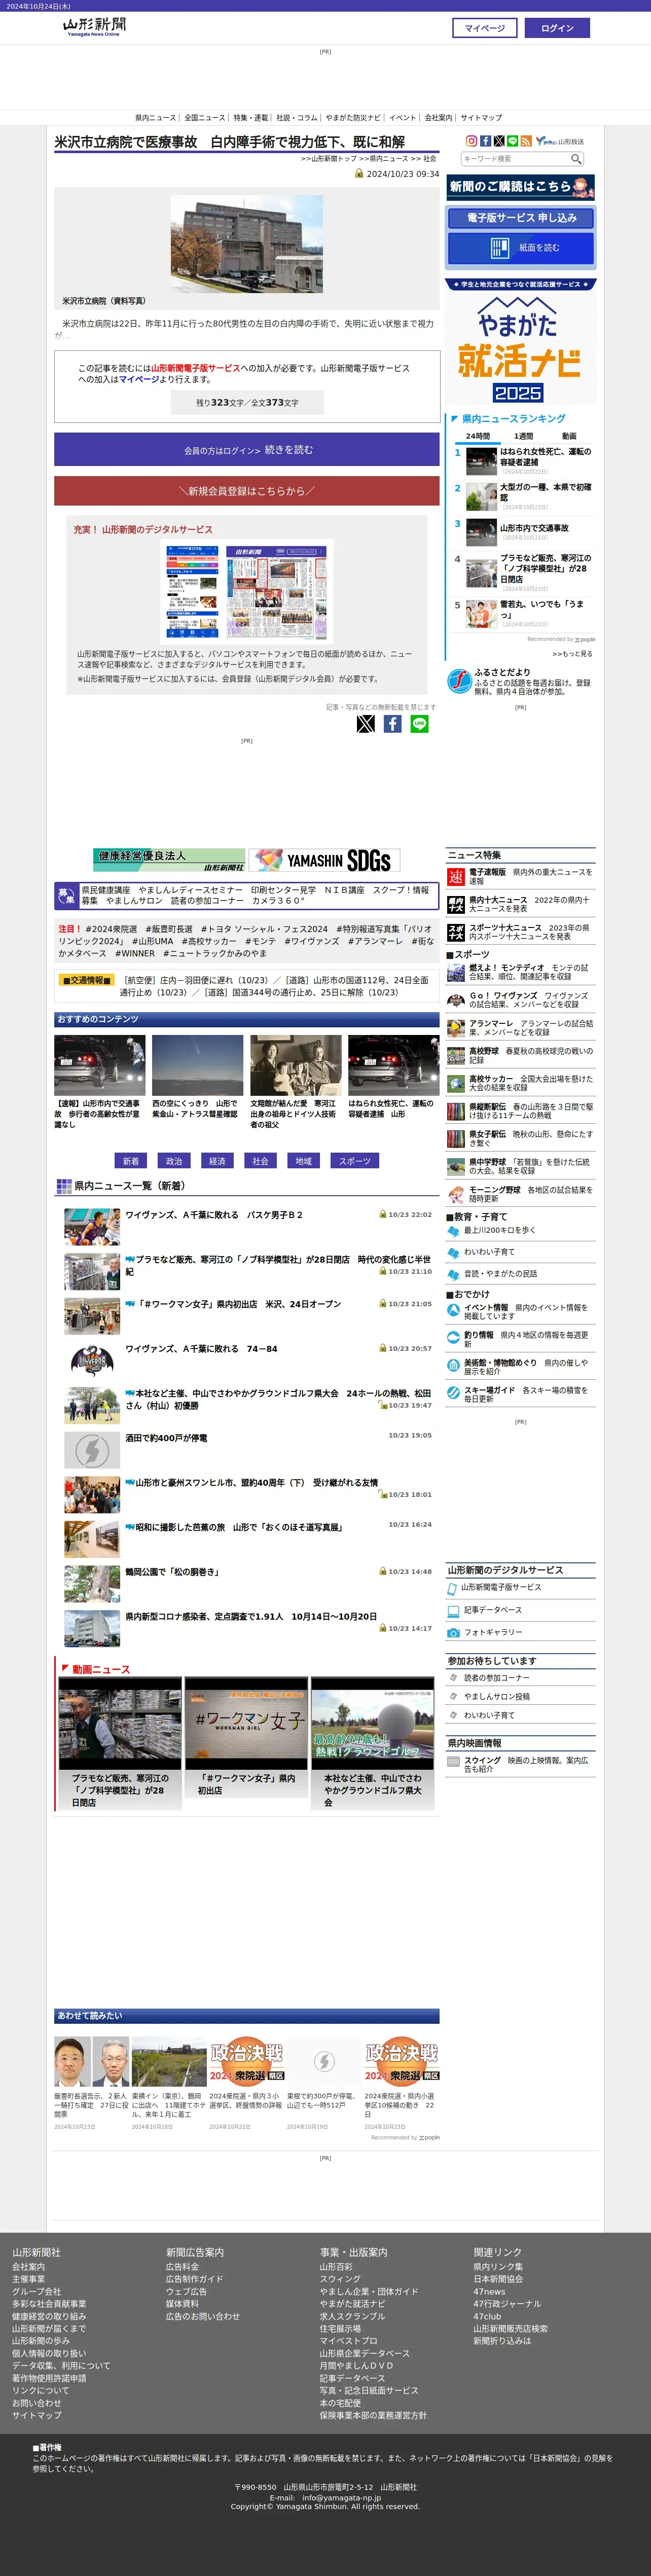The image size is (651, 2576).
Task: Share the article via LINE below the article
Action: tap(420, 724)
